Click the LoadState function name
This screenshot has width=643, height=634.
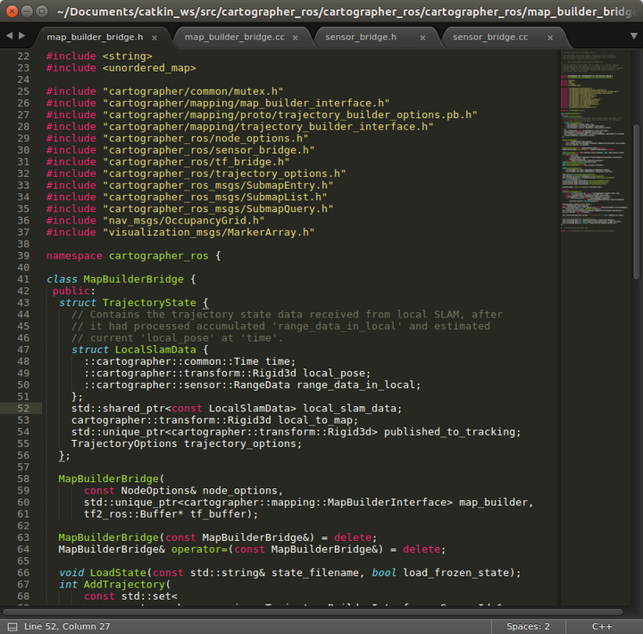click(118, 573)
